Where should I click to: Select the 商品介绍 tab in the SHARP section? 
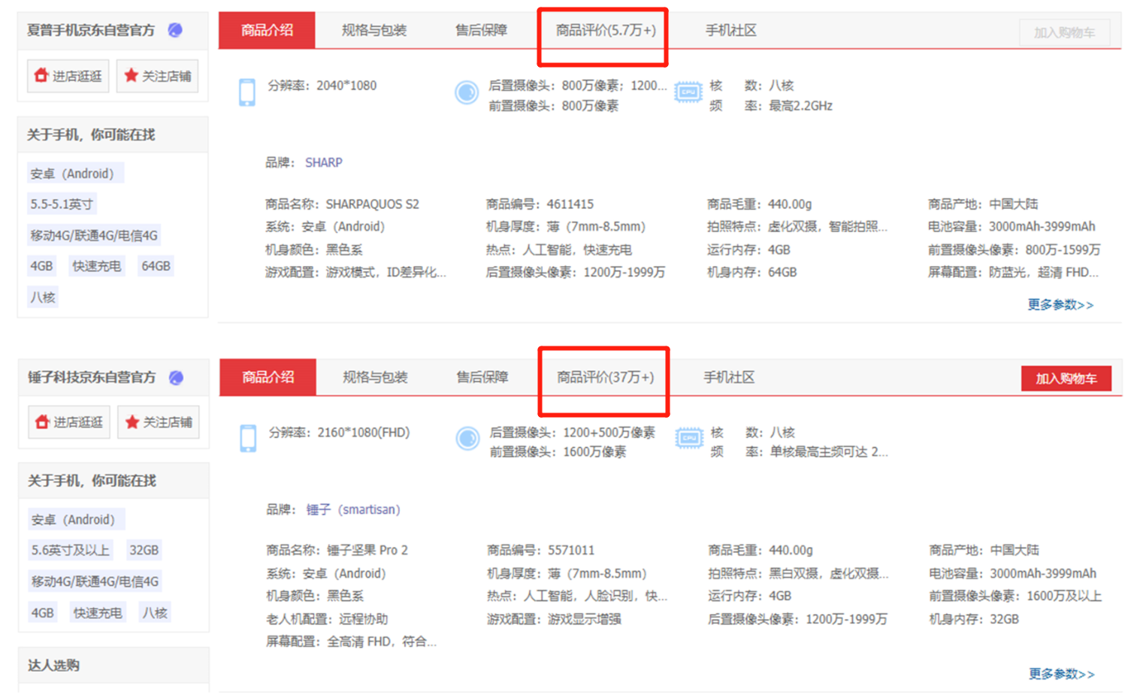(267, 30)
